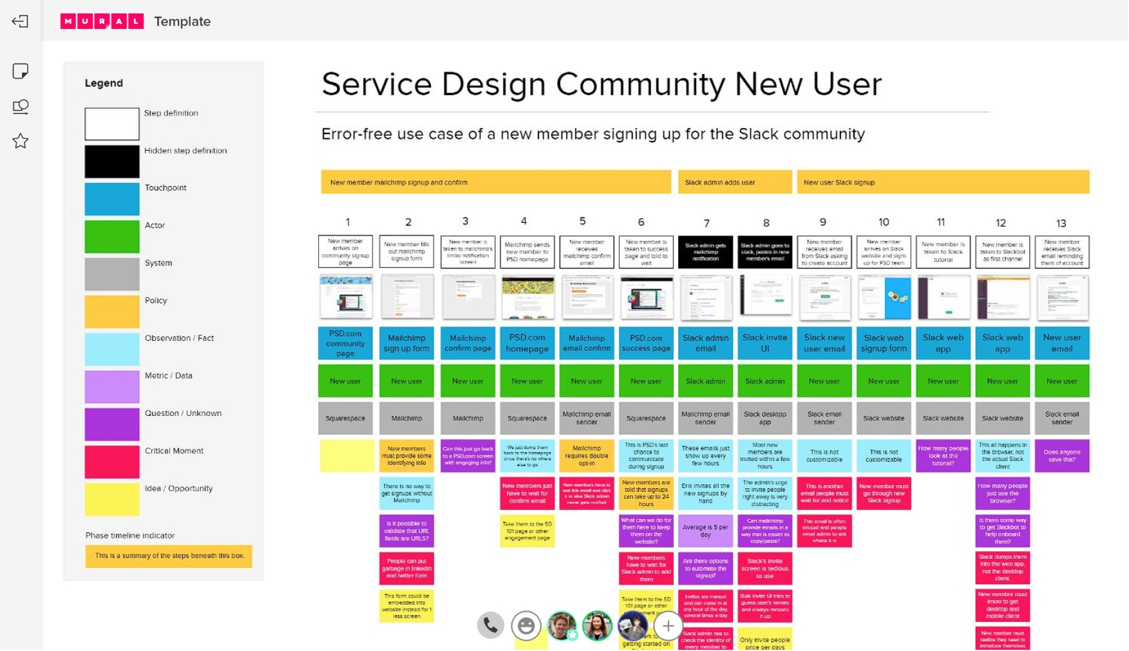The height and width of the screenshot is (651, 1129).
Task: Select pink Critical Moment swatch
Action: click(112, 462)
